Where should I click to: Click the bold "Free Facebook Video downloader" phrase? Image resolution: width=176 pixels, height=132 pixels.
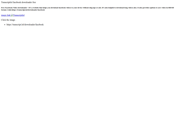[x=14, y=8]
